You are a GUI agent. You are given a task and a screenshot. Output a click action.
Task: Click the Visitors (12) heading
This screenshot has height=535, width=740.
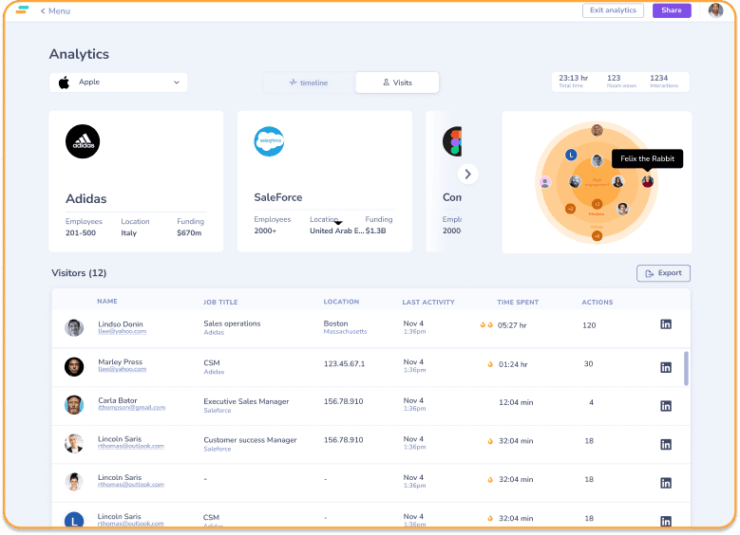(79, 273)
